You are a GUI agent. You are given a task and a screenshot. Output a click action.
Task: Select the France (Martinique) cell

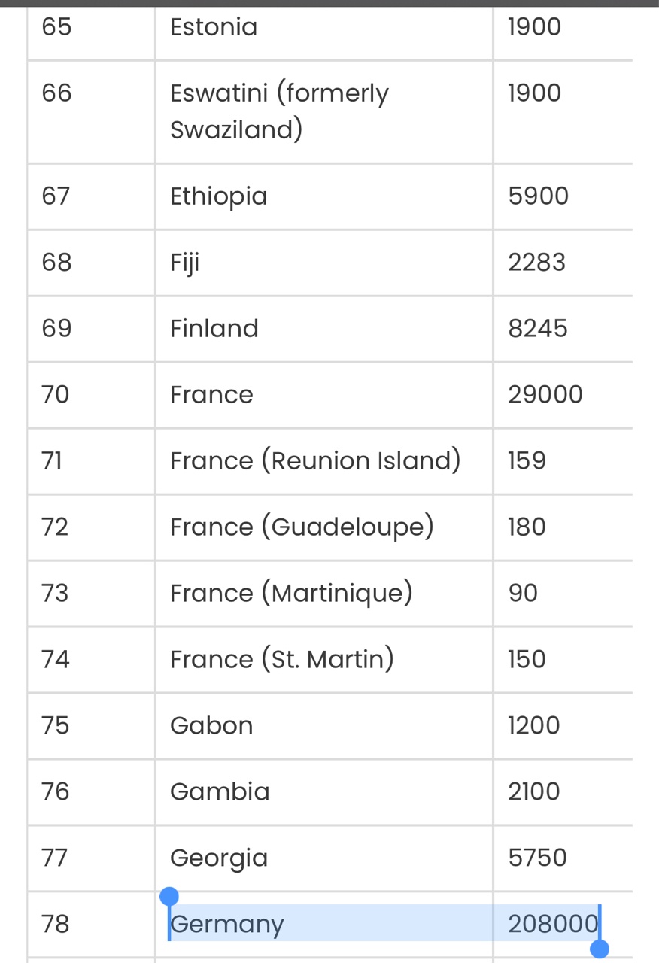(x=291, y=593)
